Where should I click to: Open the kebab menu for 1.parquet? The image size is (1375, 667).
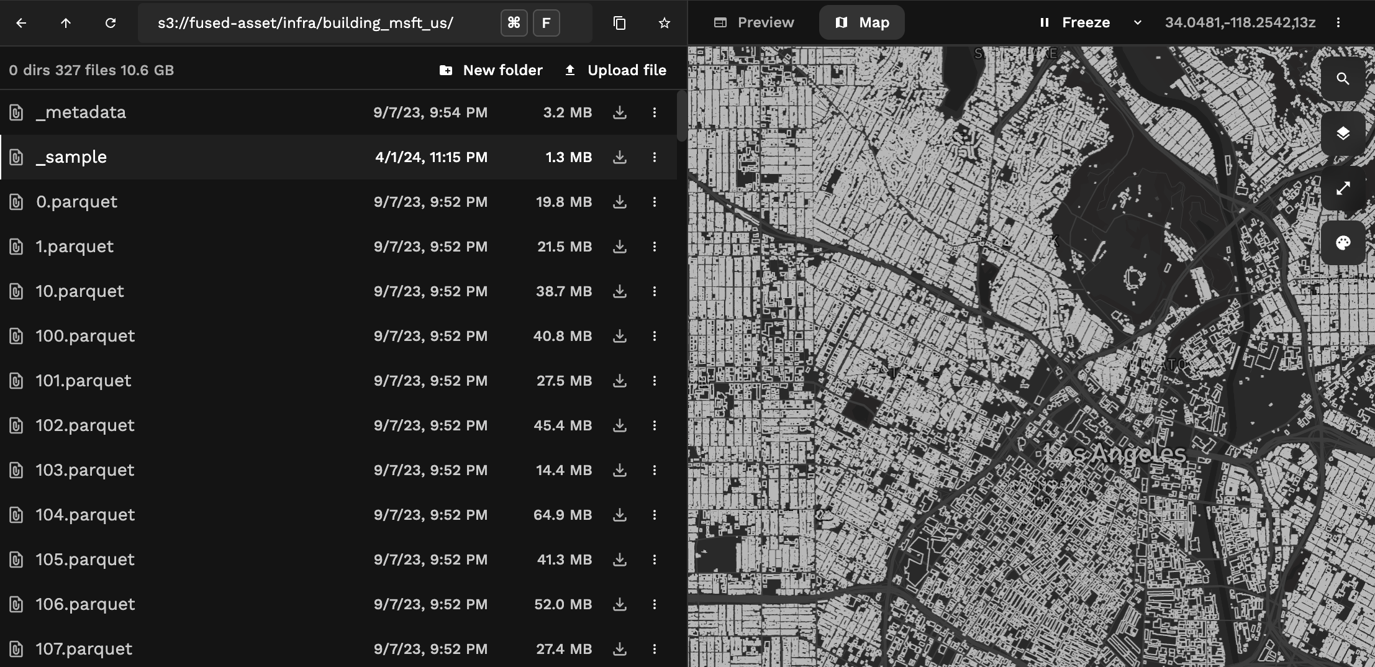(655, 247)
